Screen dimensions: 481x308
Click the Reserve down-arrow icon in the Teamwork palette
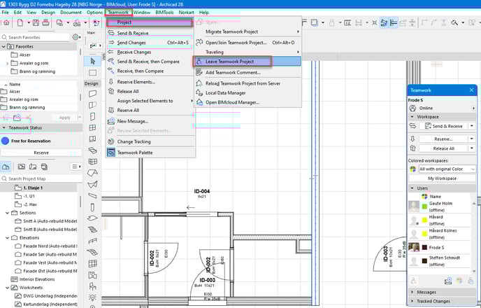412,139
